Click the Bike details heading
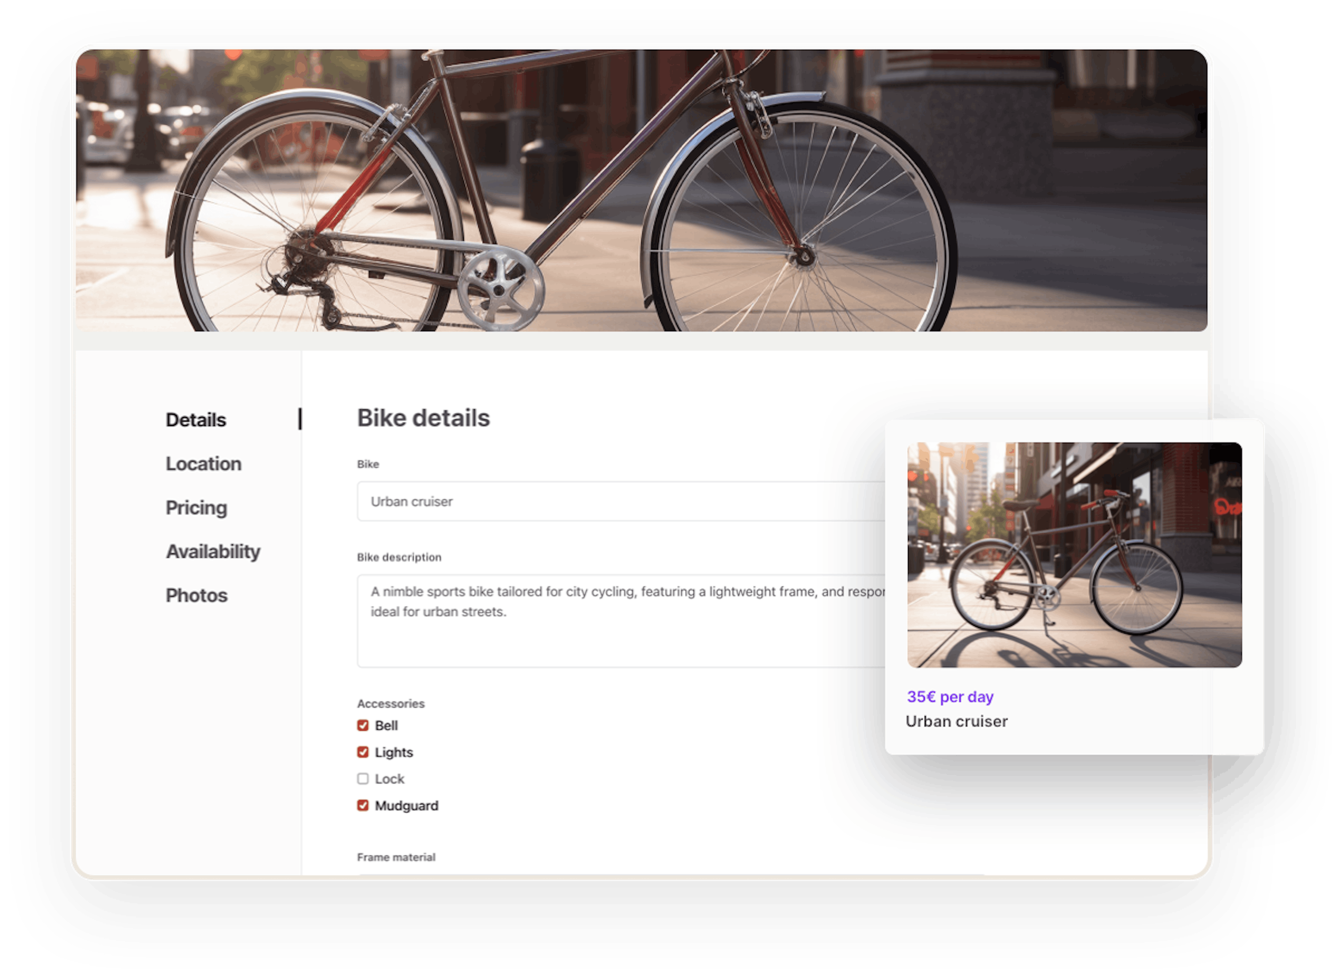Screen dimensions: 1335x978 423,419
